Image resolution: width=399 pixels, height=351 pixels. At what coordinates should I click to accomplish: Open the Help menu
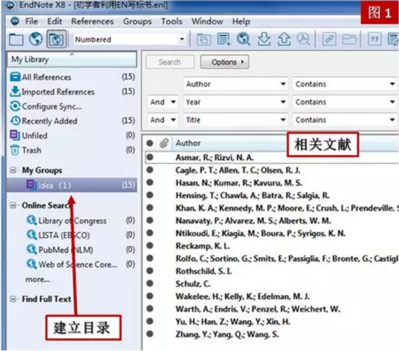(241, 21)
